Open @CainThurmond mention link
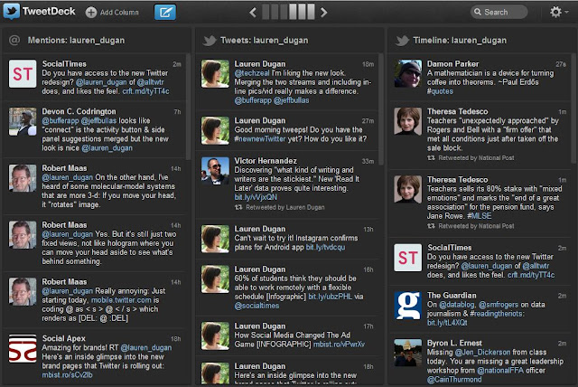Viewport: 578px width, 387px height. click(x=454, y=379)
